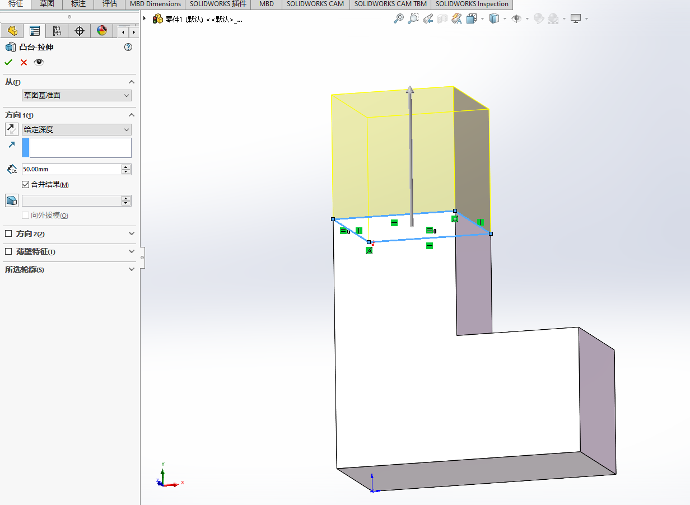The width and height of the screenshot is (690, 505).
Task: Open the SOLIDWORKS Inspection tab
Action: point(472,4)
